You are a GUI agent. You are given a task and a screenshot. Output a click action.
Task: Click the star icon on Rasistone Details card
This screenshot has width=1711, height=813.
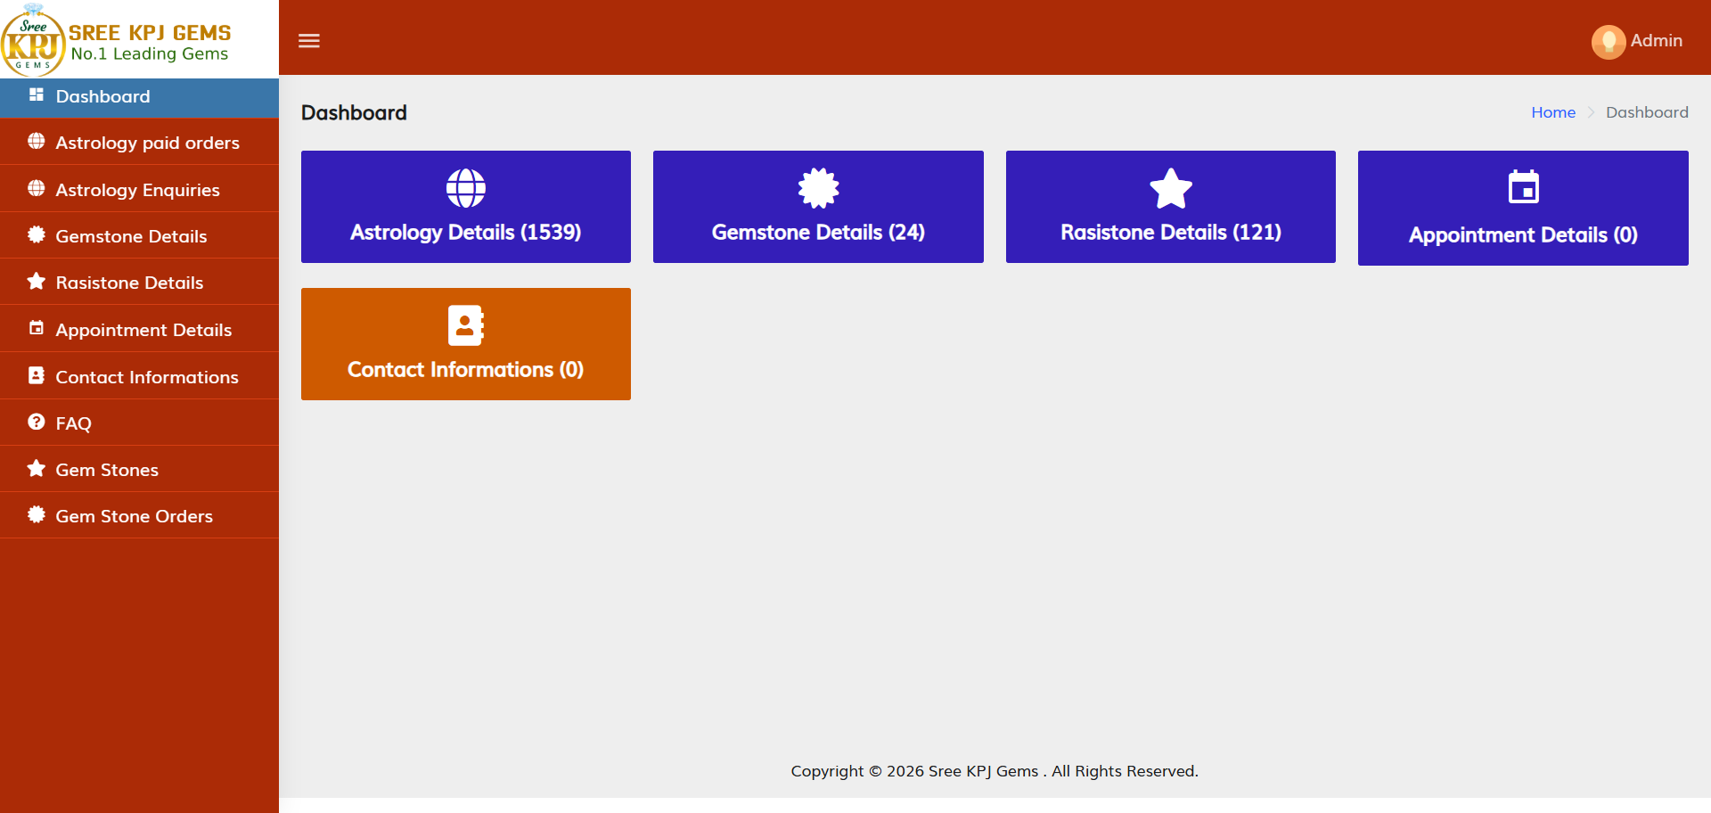(x=1171, y=188)
